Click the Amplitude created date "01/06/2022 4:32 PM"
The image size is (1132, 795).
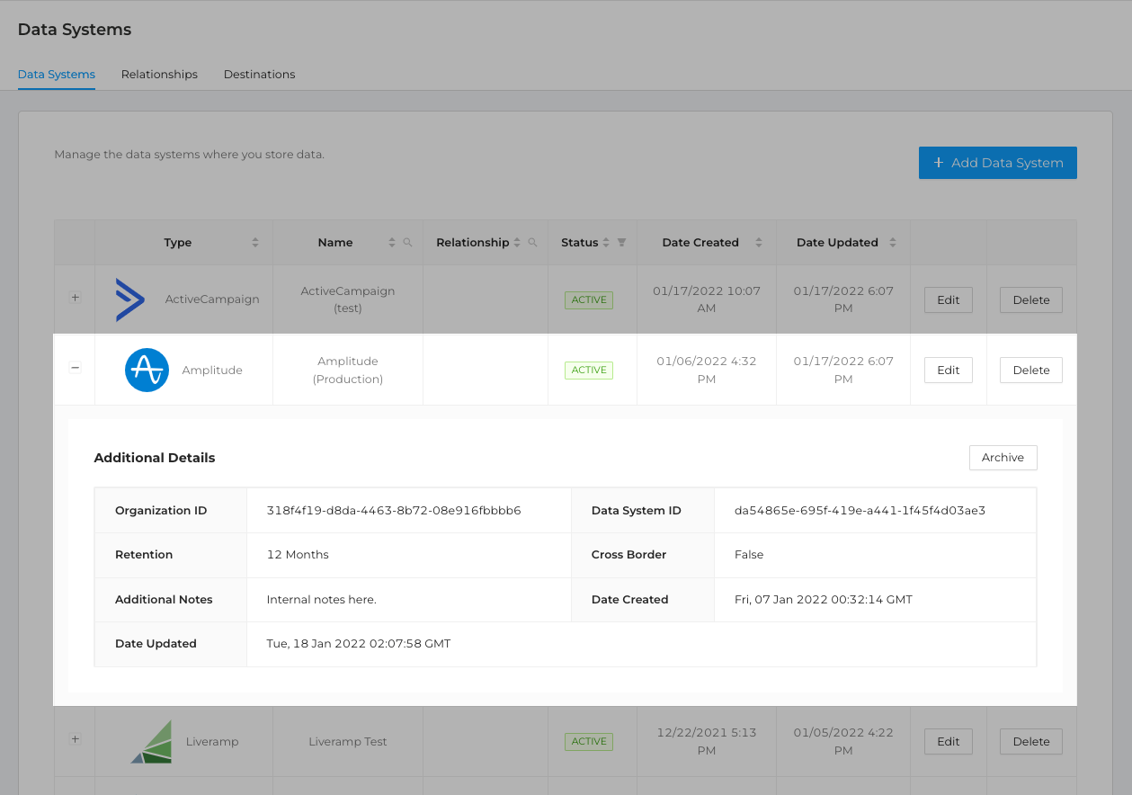coord(707,370)
